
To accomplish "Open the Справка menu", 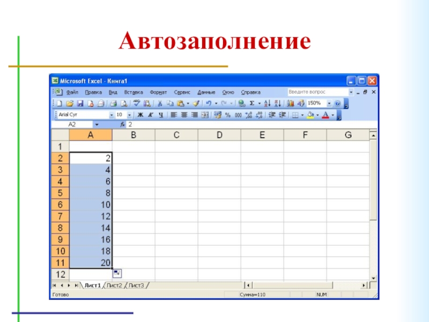I will tap(250, 92).
